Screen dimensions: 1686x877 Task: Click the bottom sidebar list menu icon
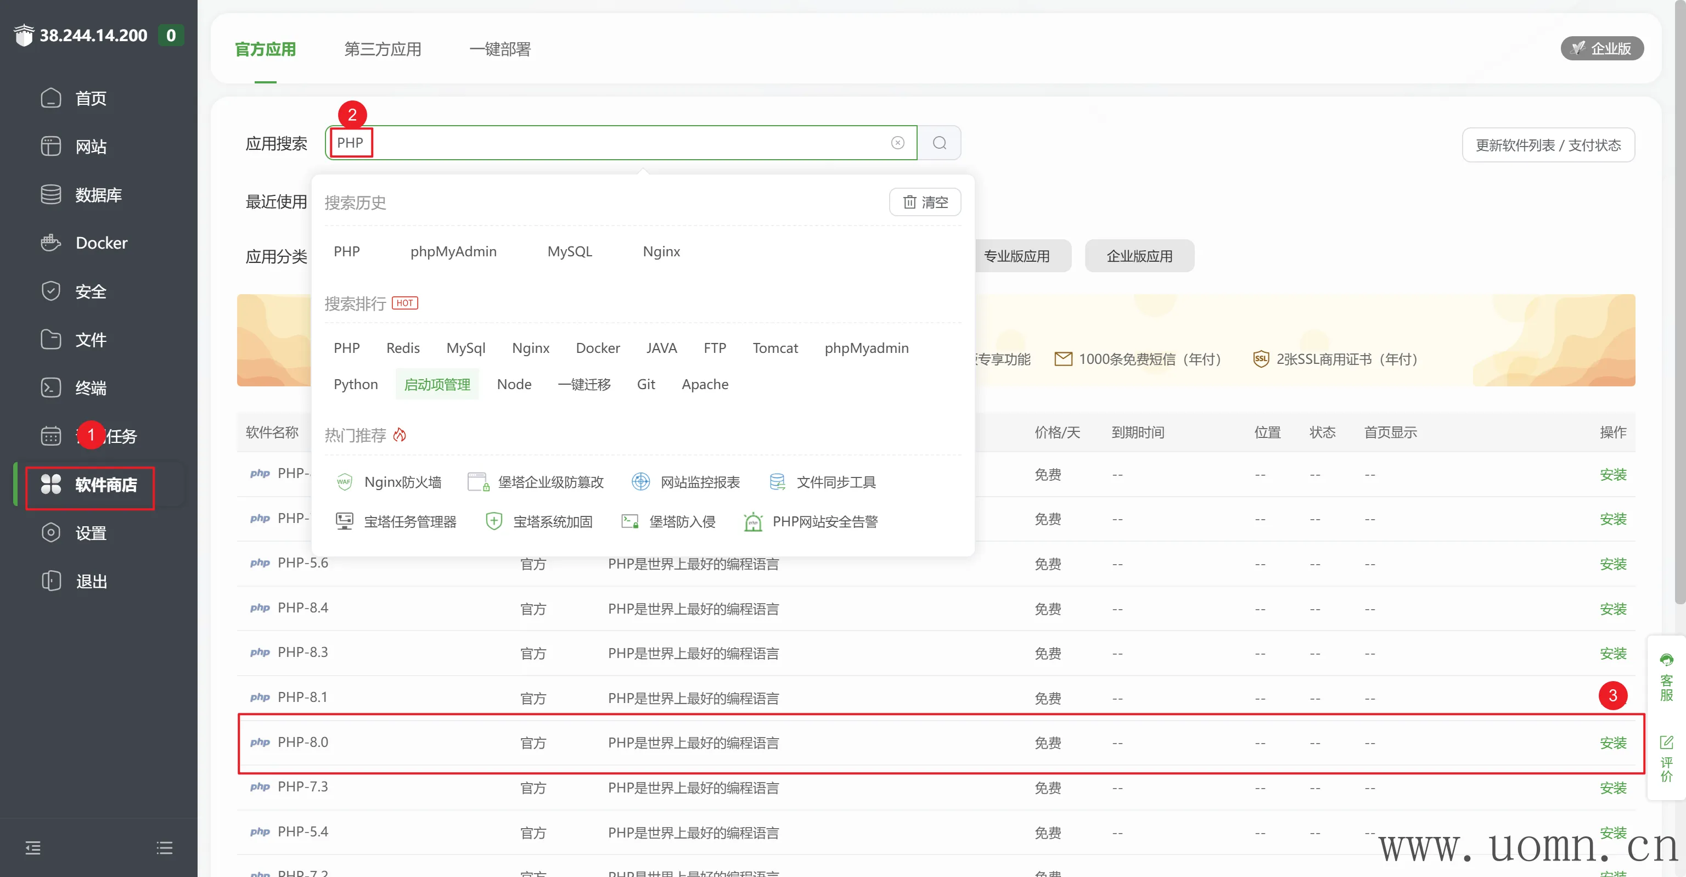tap(164, 848)
